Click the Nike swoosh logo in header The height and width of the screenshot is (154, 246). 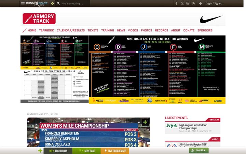pyautogui.click(x=211, y=19)
